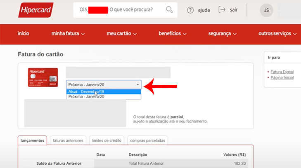Click the 'Valores (R$)' column header
Viewport: 301px width, 168px height.
(235, 154)
